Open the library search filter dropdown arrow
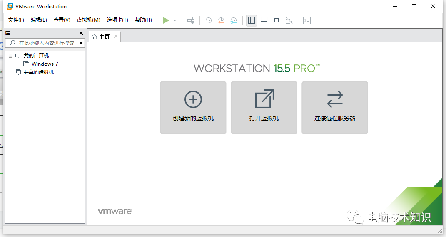Image resolution: width=446 pixels, height=237 pixels. click(x=81, y=43)
